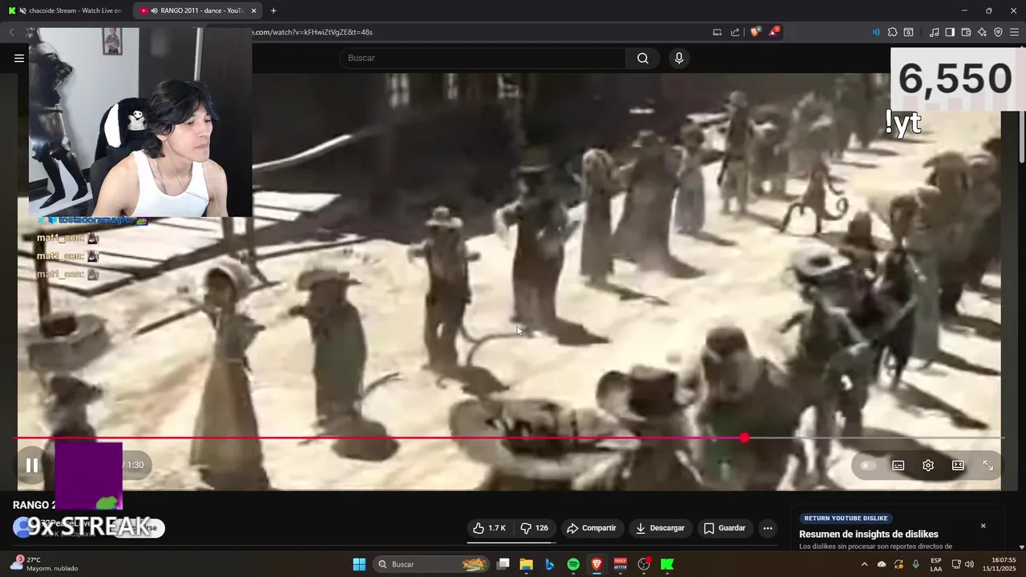
Task: Open the Brave VPN shield icon
Action: 998,32
